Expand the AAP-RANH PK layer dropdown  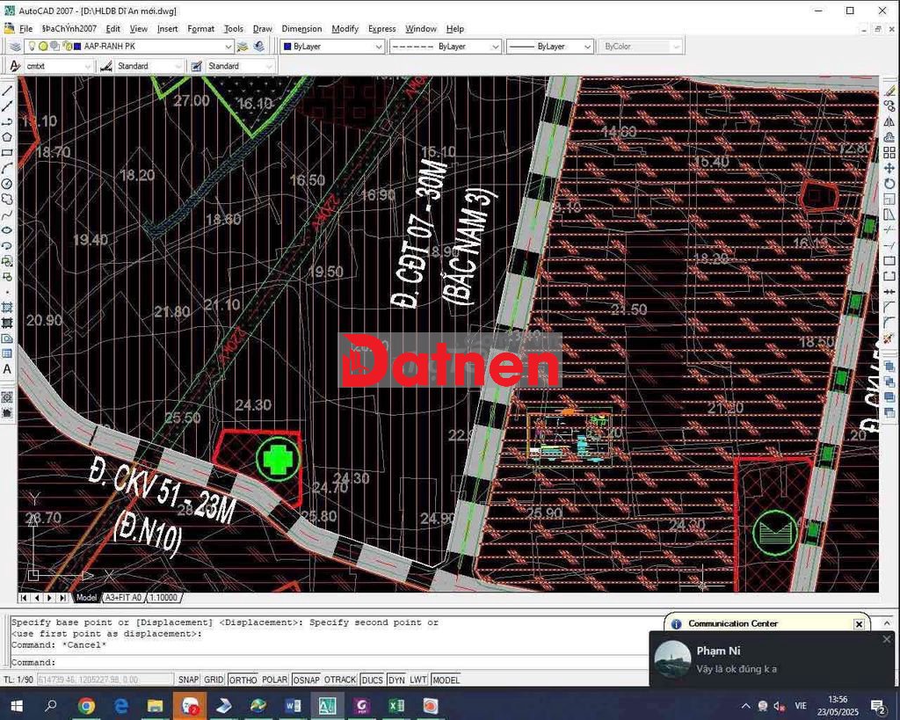coord(228,46)
